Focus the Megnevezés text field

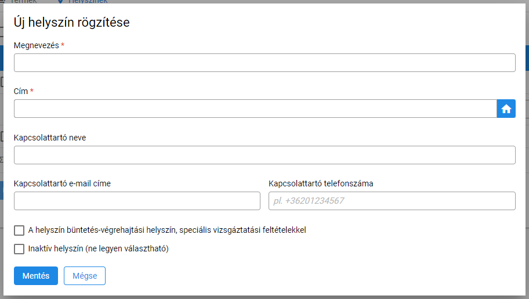click(x=264, y=63)
